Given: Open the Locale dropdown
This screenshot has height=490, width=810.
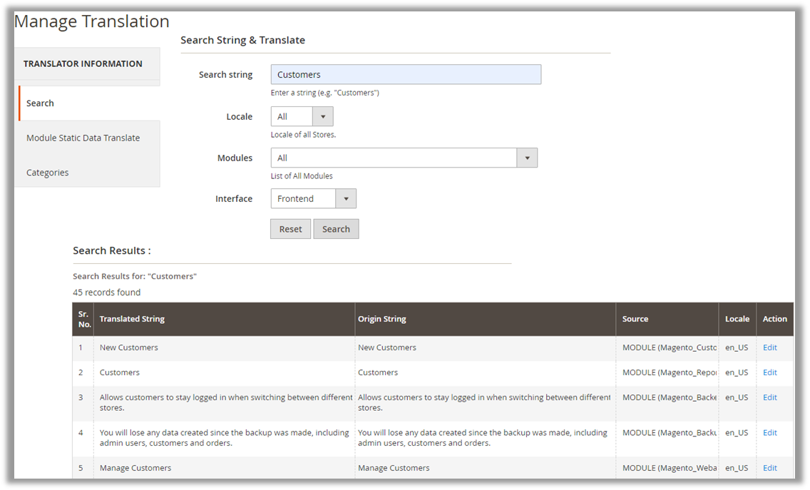Looking at the screenshot, I should tap(302, 117).
